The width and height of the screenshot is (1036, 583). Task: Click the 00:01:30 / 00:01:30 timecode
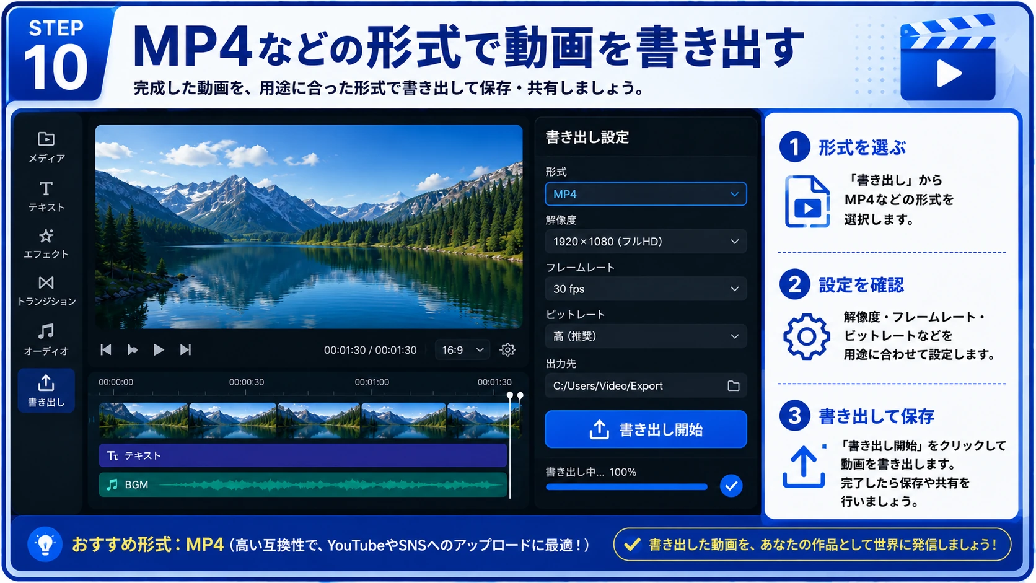pos(370,350)
